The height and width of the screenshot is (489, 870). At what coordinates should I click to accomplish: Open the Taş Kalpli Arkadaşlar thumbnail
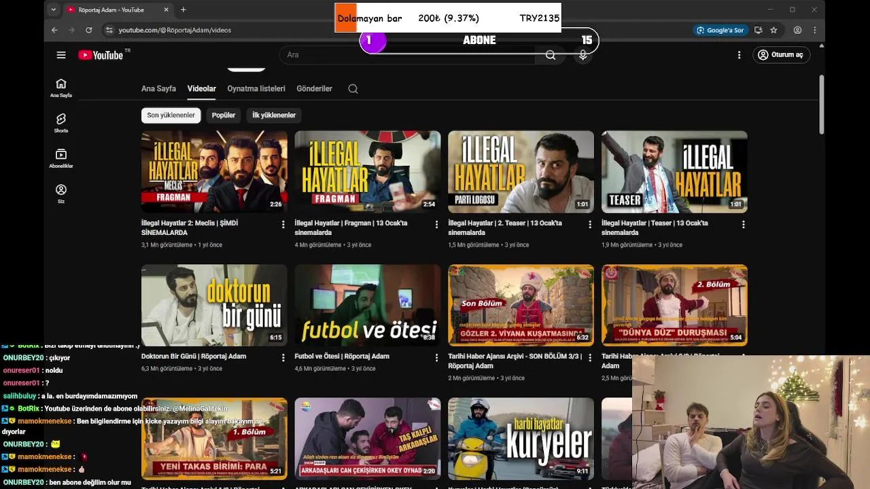point(368,439)
